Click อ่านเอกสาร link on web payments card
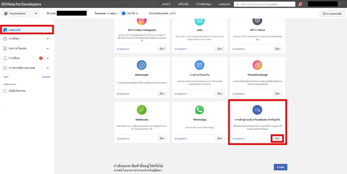 click(181, 94)
